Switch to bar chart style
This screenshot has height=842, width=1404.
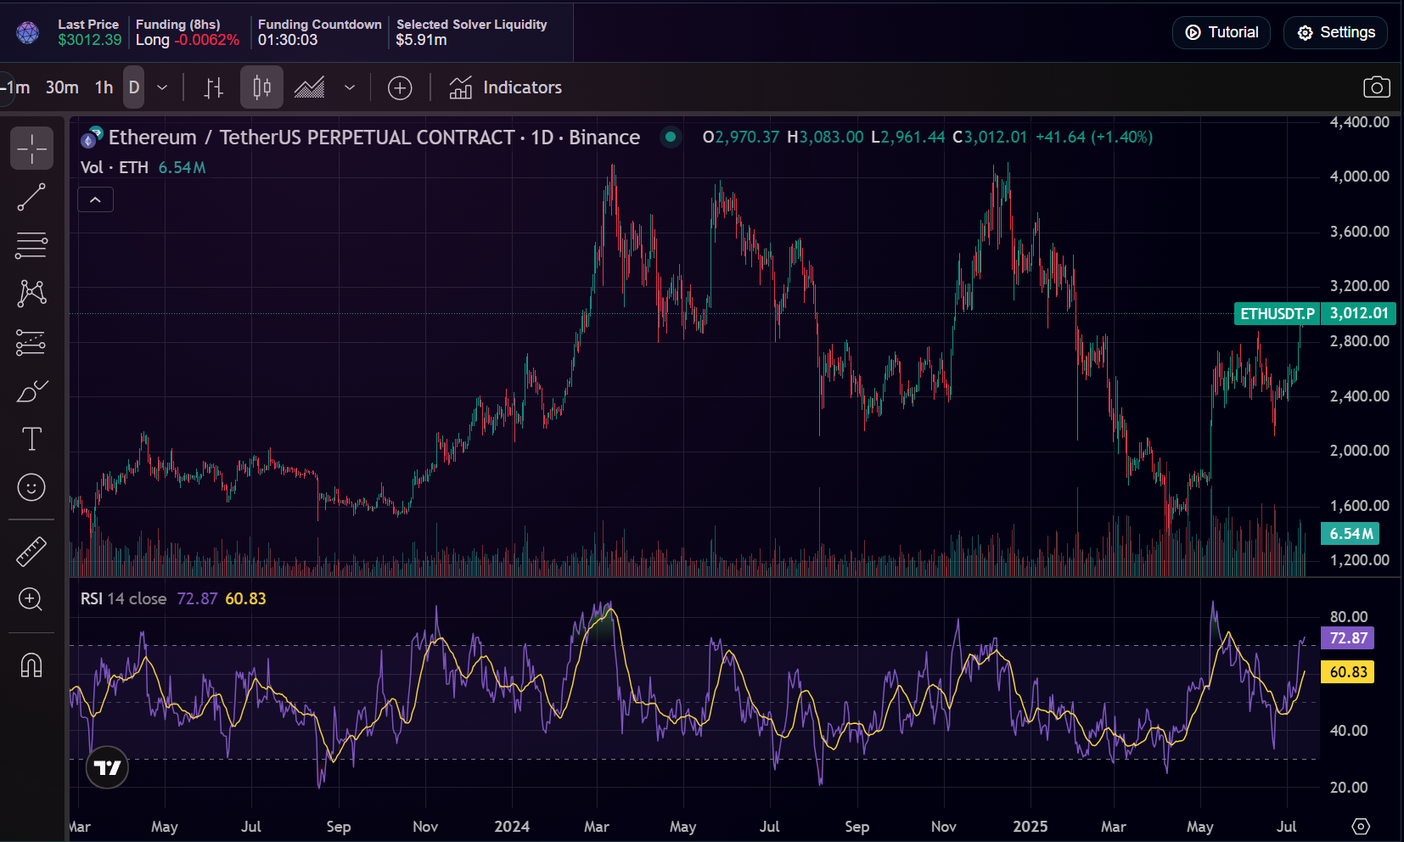[x=214, y=87]
